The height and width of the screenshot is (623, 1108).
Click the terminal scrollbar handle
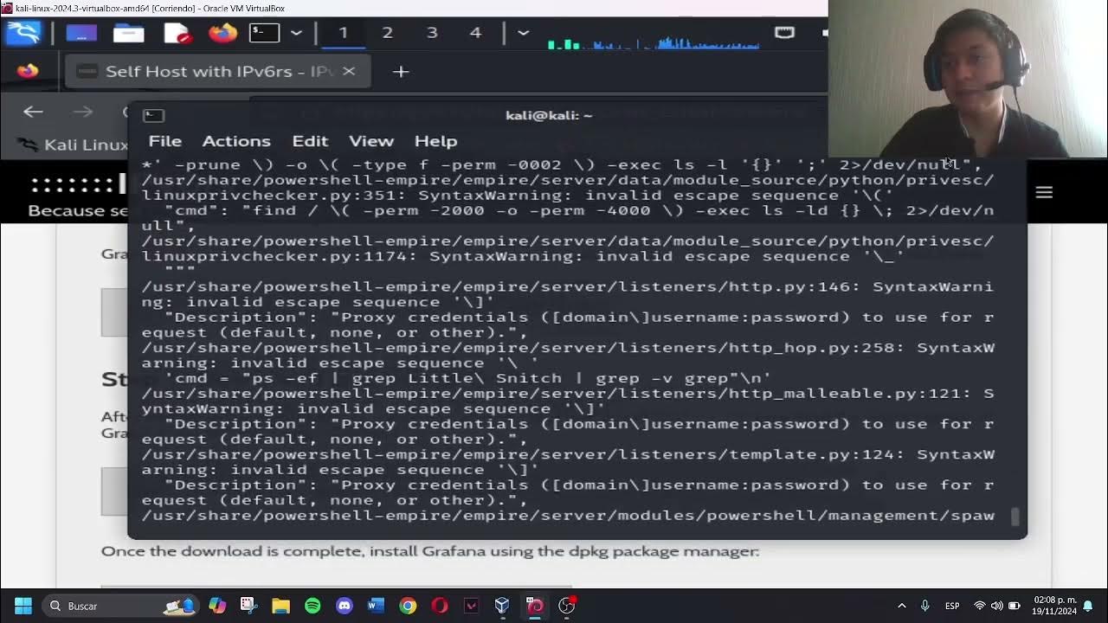[x=1016, y=517]
